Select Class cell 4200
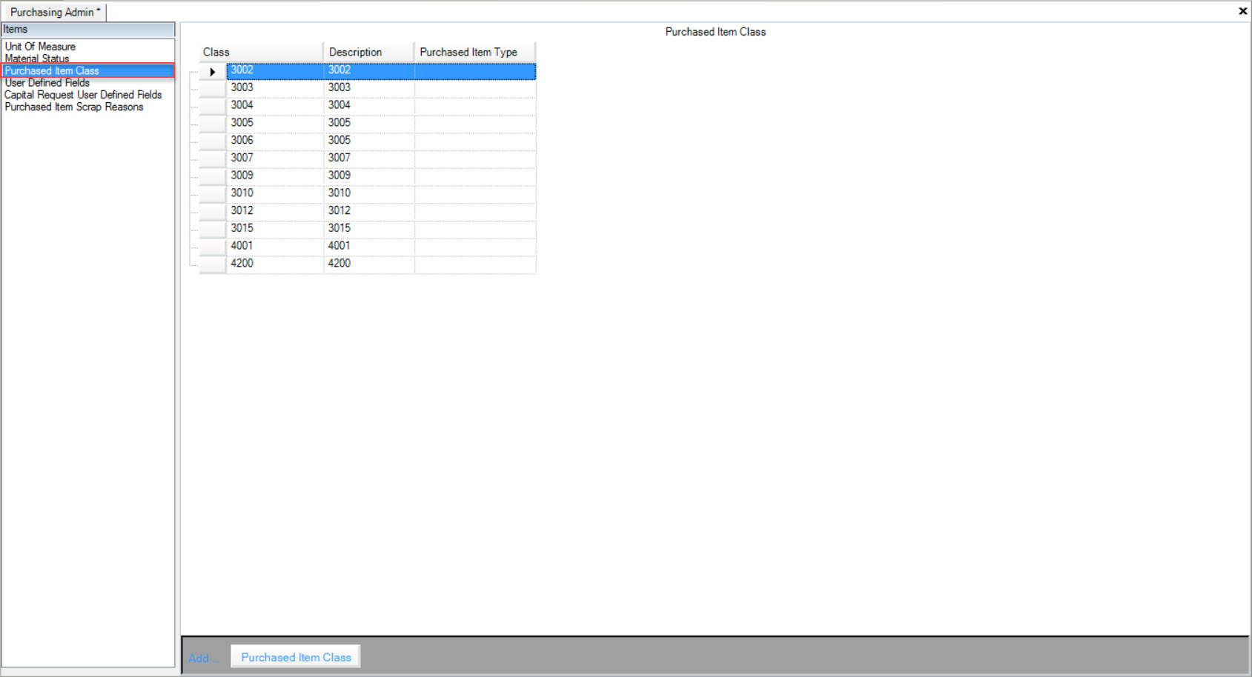Viewport: 1252px width, 677px height. coord(275,264)
